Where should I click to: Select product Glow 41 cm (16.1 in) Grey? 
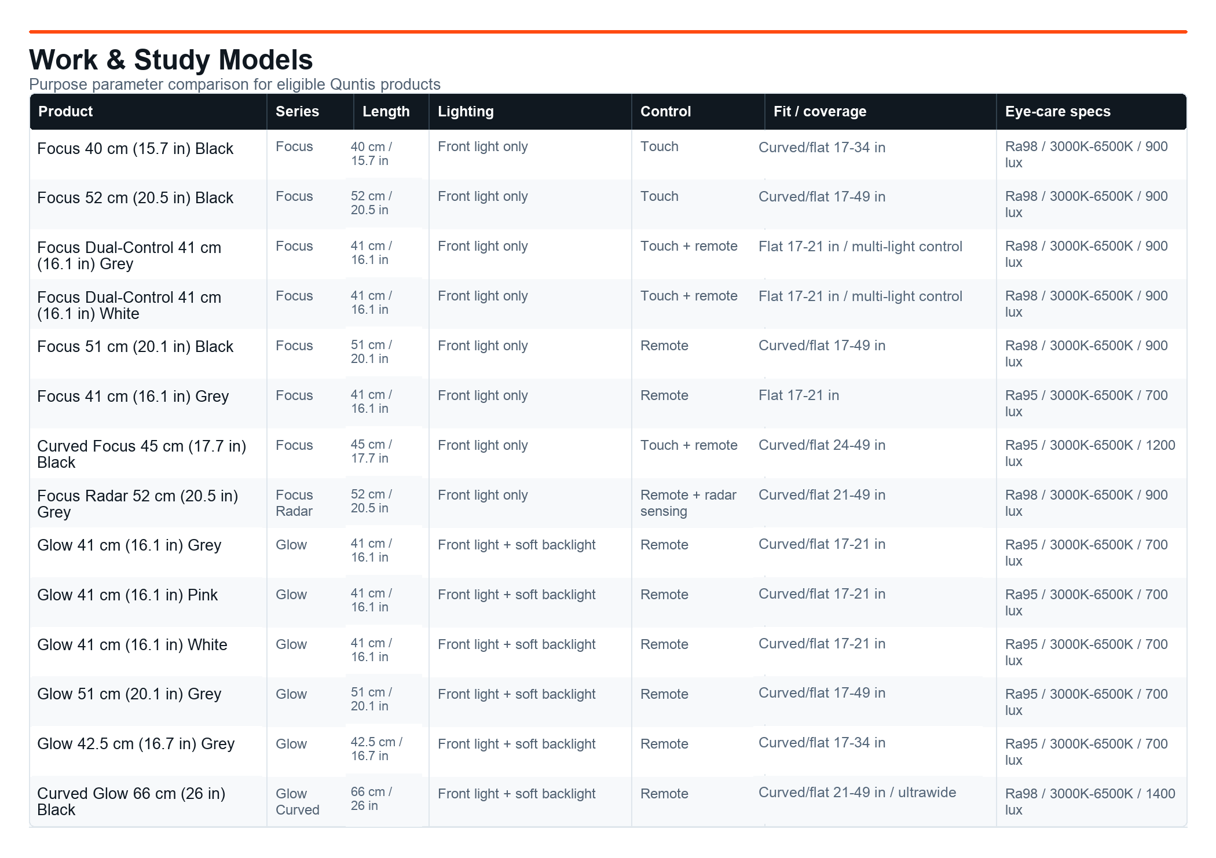[x=129, y=545]
